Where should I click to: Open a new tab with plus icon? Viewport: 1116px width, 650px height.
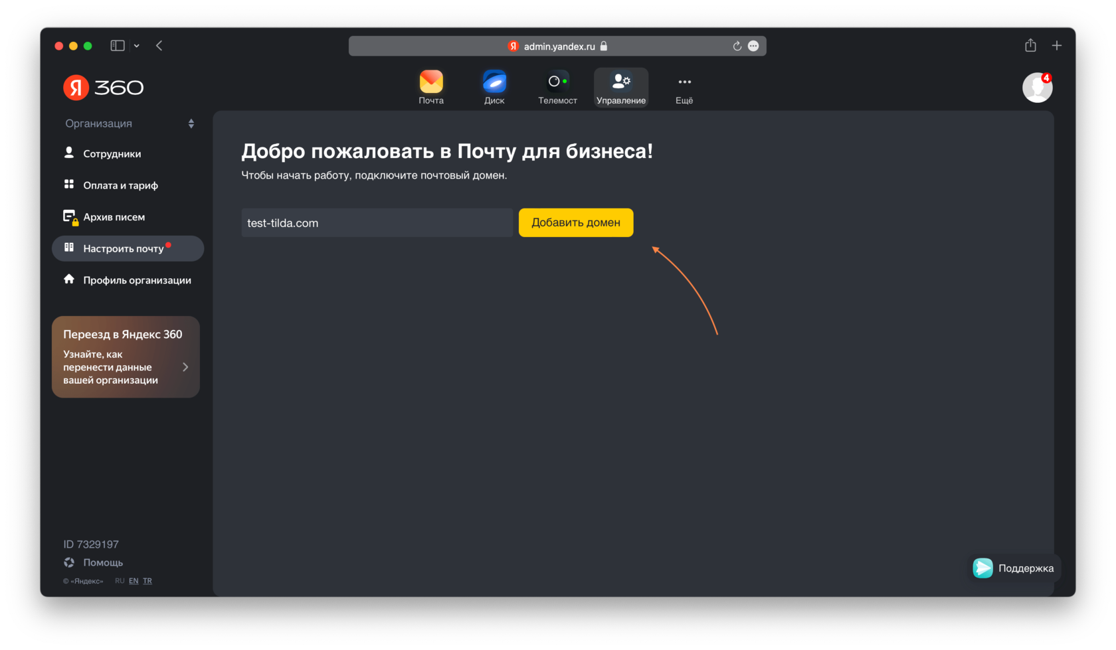click(1057, 45)
